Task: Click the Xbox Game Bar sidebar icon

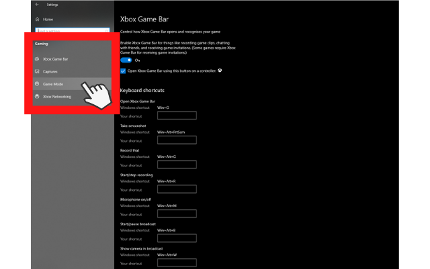Action: point(37,59)
